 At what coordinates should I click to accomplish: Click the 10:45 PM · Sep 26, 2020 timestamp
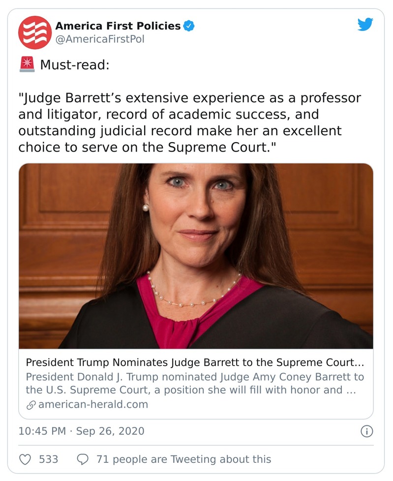click(82, 431)
